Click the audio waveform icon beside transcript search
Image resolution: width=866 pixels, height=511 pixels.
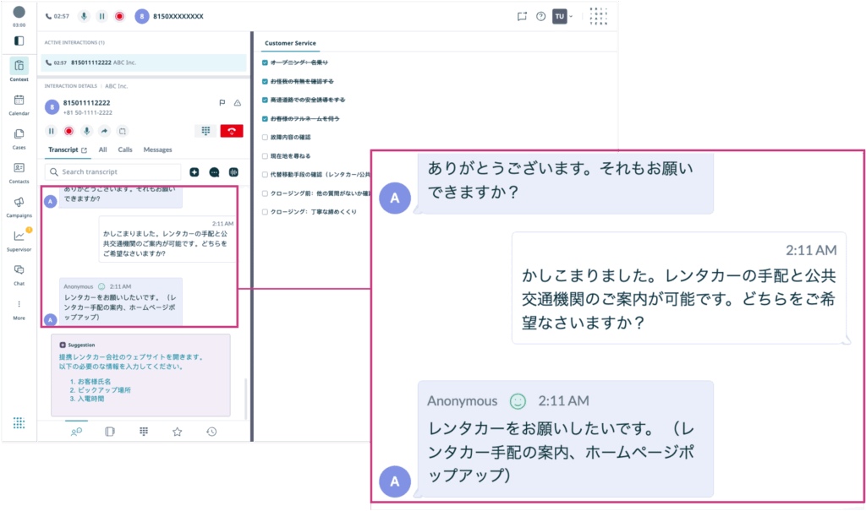click(233, 172)
